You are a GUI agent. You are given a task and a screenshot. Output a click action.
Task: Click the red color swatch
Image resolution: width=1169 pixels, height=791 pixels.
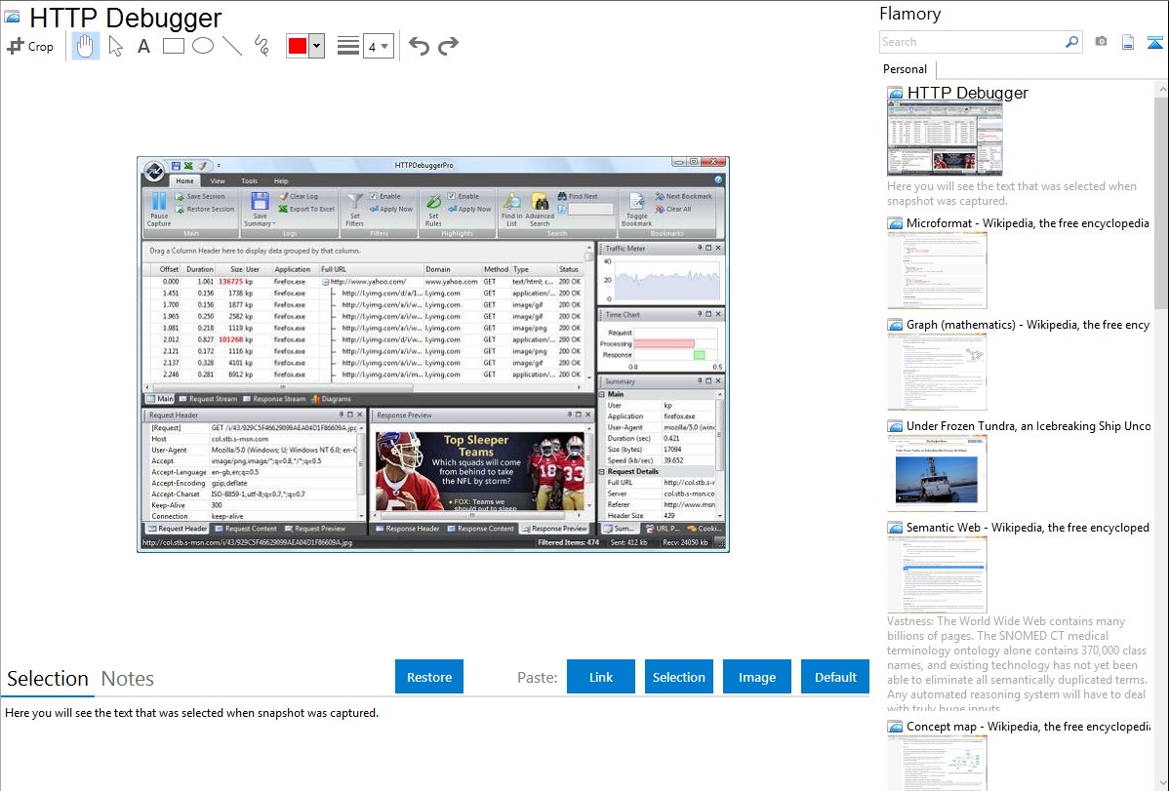(x=298, y=46)
